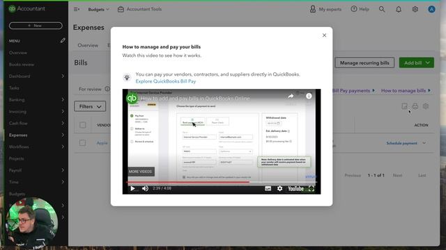Check the Apple bill row checkbox
446x250 pixels.
[82, 143]
